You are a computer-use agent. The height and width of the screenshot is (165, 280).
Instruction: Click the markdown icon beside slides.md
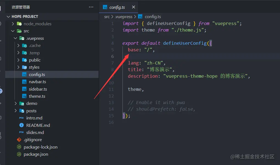point(21,132)
